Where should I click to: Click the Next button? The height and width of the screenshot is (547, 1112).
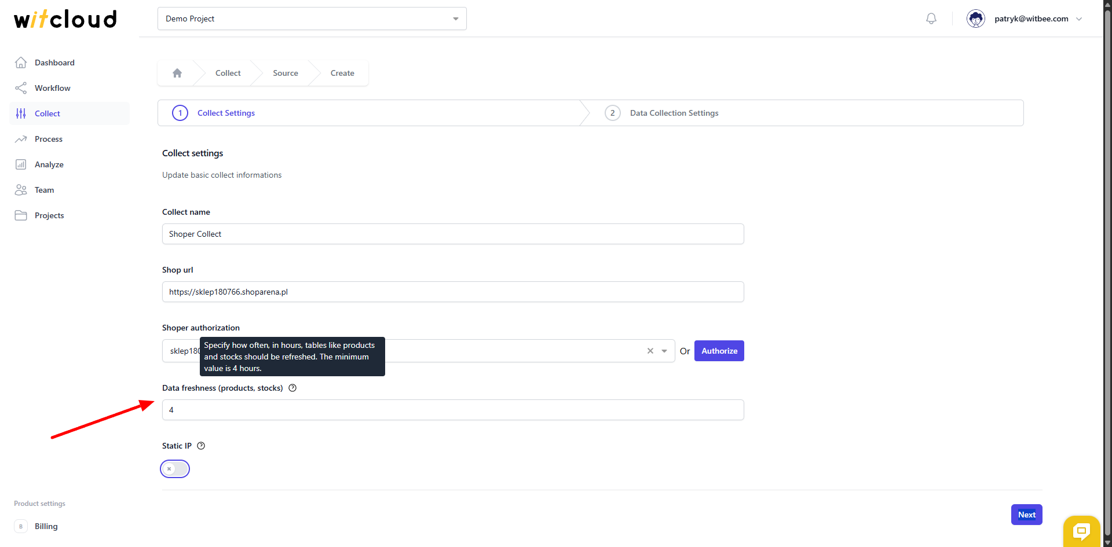[x=1027, y=515]
